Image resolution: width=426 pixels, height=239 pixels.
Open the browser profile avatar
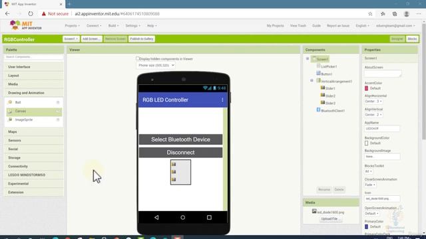coord(407,13)
